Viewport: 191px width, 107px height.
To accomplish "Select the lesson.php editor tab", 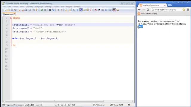I will click(9, 14).
